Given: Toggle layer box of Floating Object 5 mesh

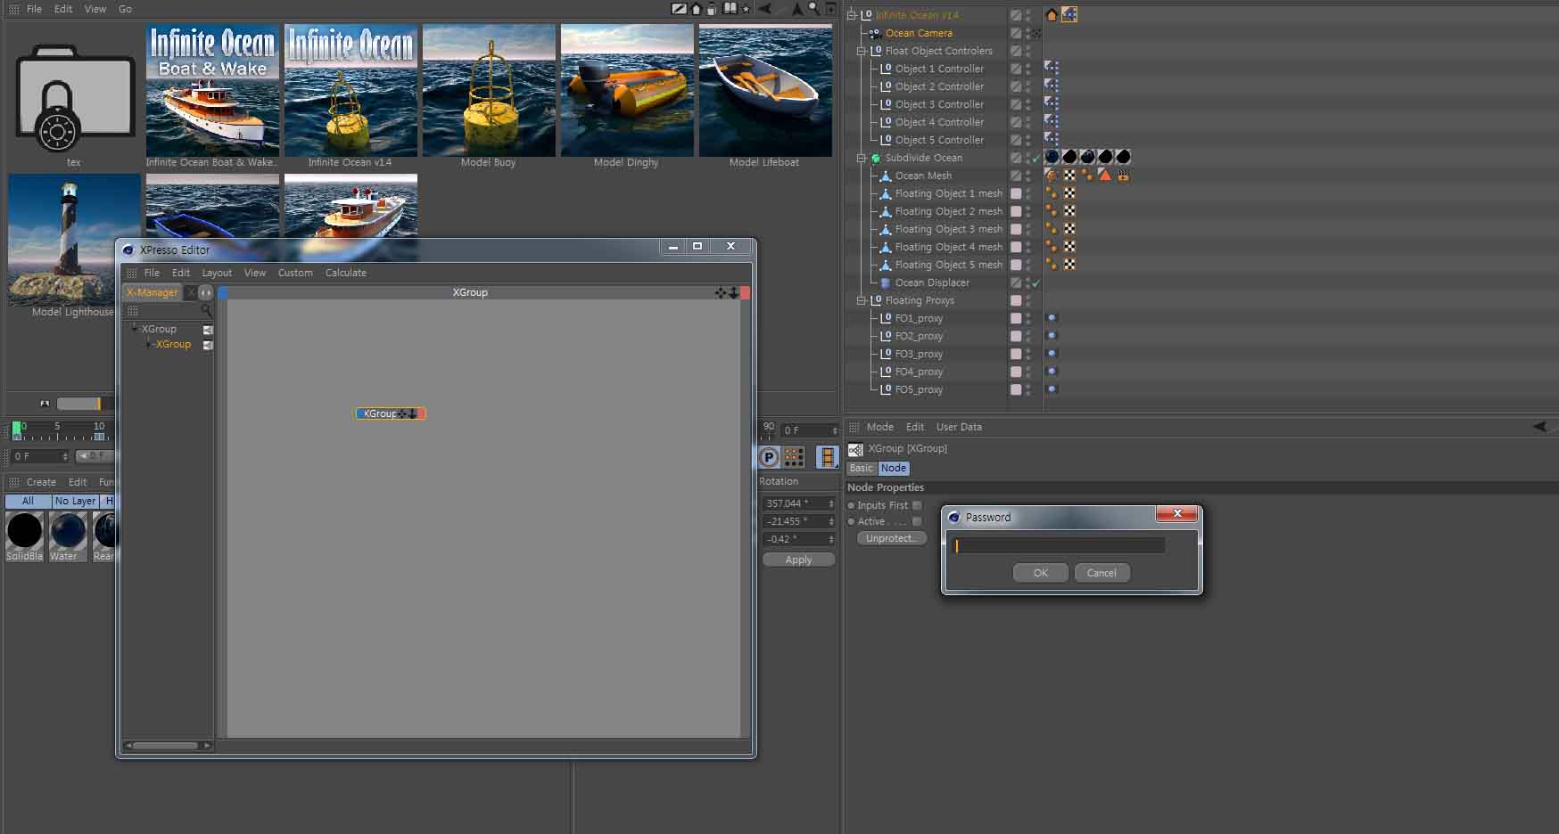Looking at the screenshot, I should [x=1016, y=265].
